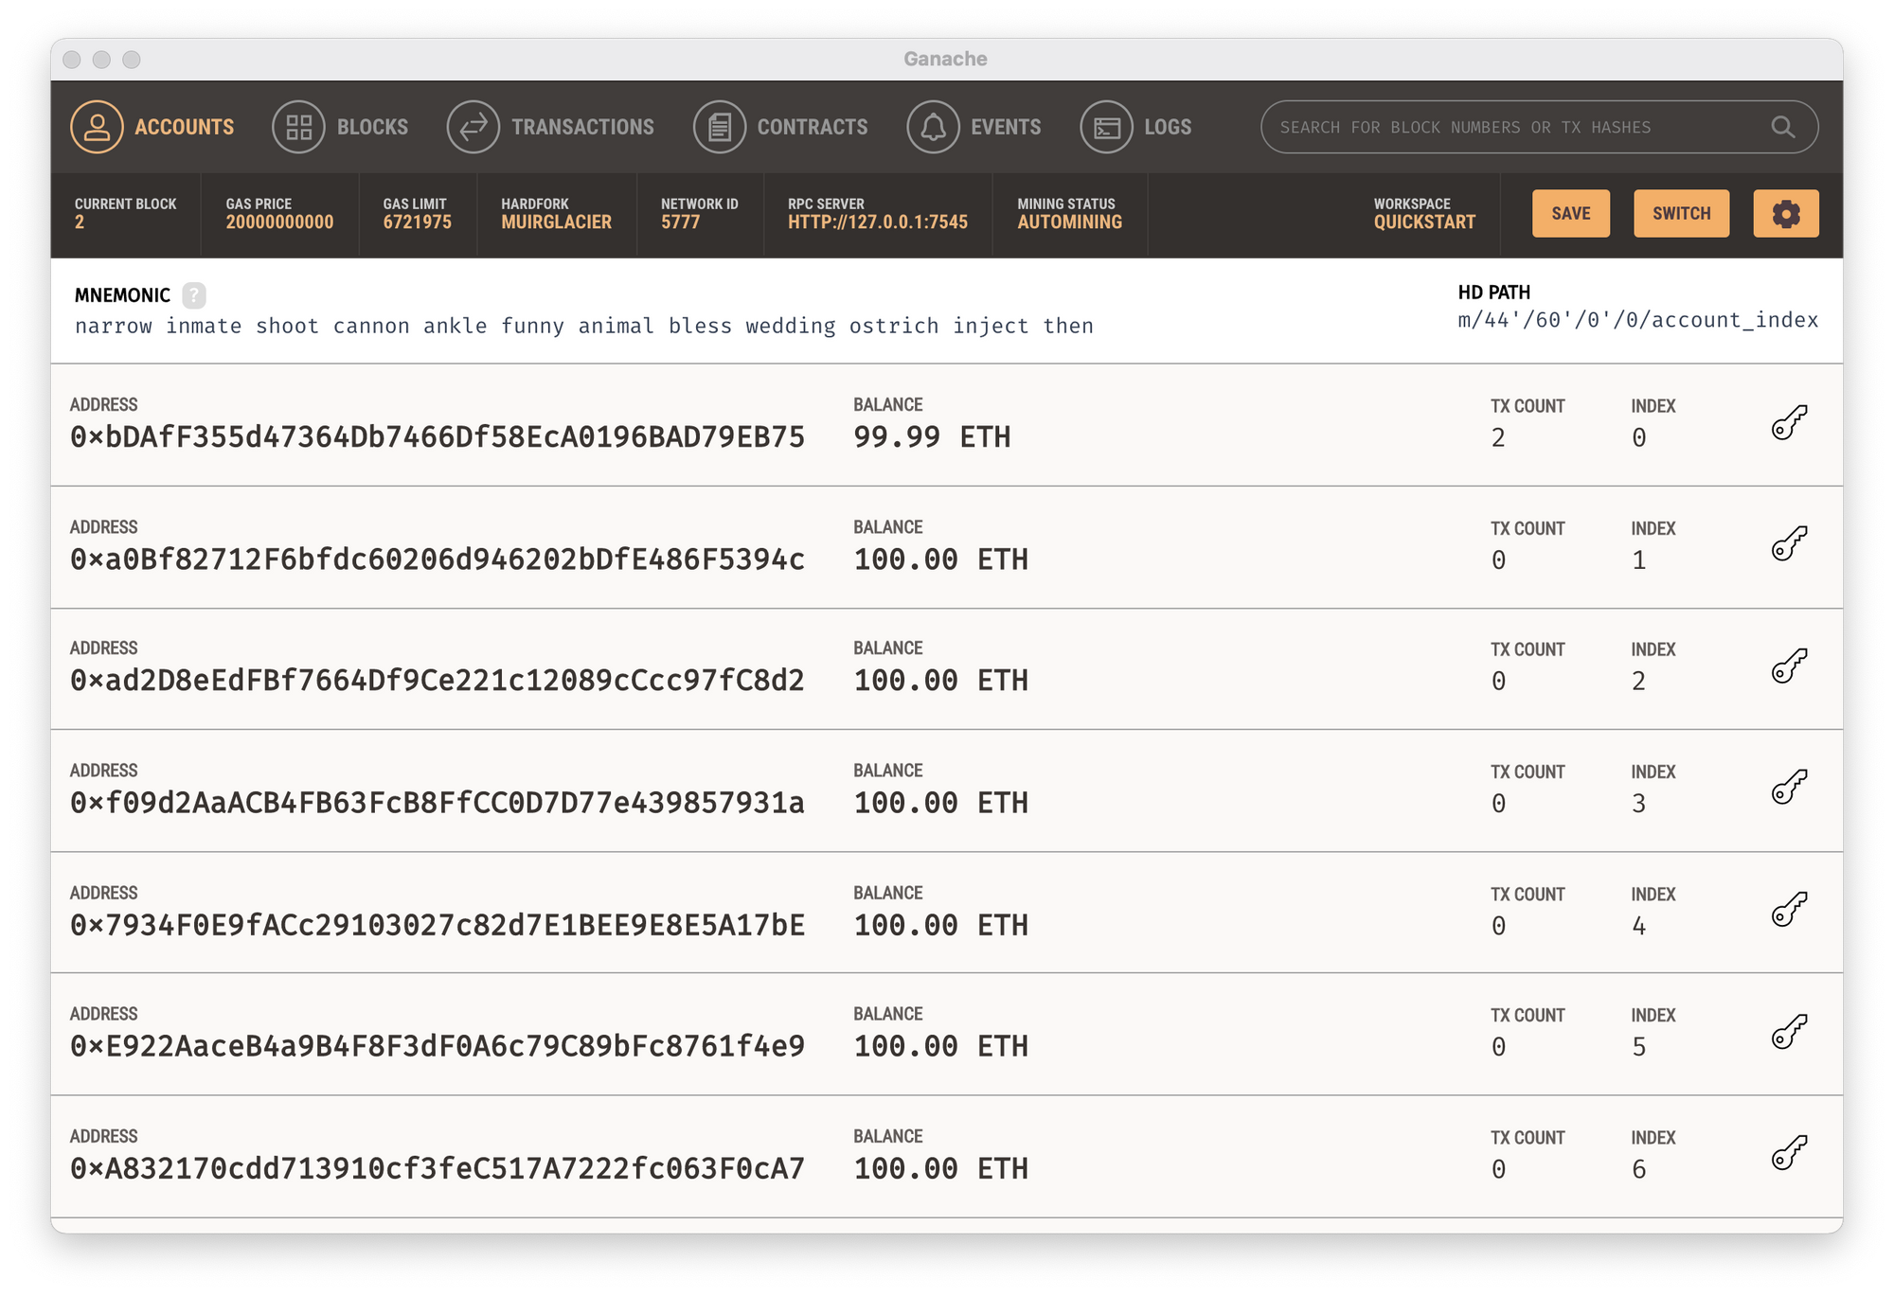Show private key for account index 0

click(x=1789, y=422)
